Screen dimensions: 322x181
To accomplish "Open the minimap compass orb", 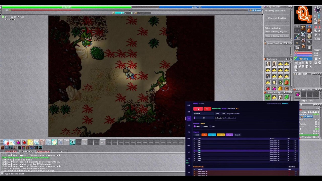I will point(318,10).
